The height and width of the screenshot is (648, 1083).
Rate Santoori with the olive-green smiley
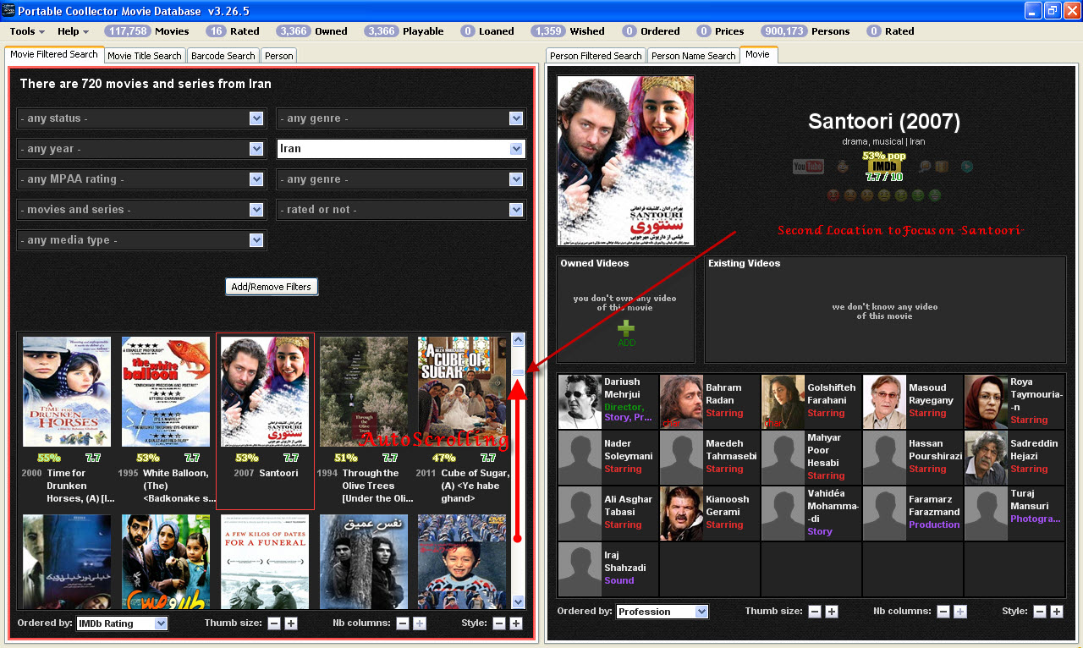tap(901, 195)
